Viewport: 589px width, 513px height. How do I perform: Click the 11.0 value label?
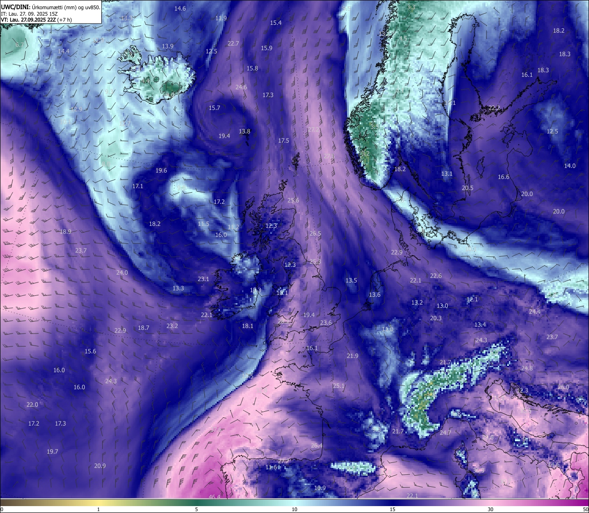click(x=387, y=329)
